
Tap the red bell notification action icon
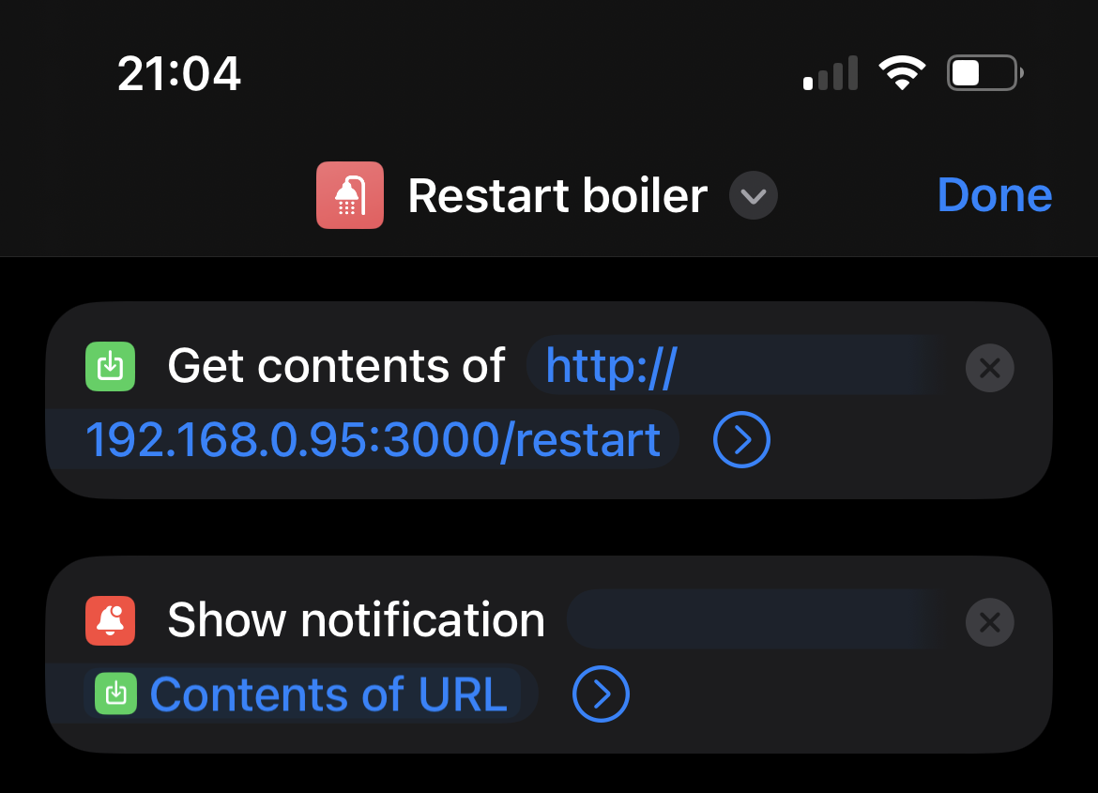click(111, 620)
